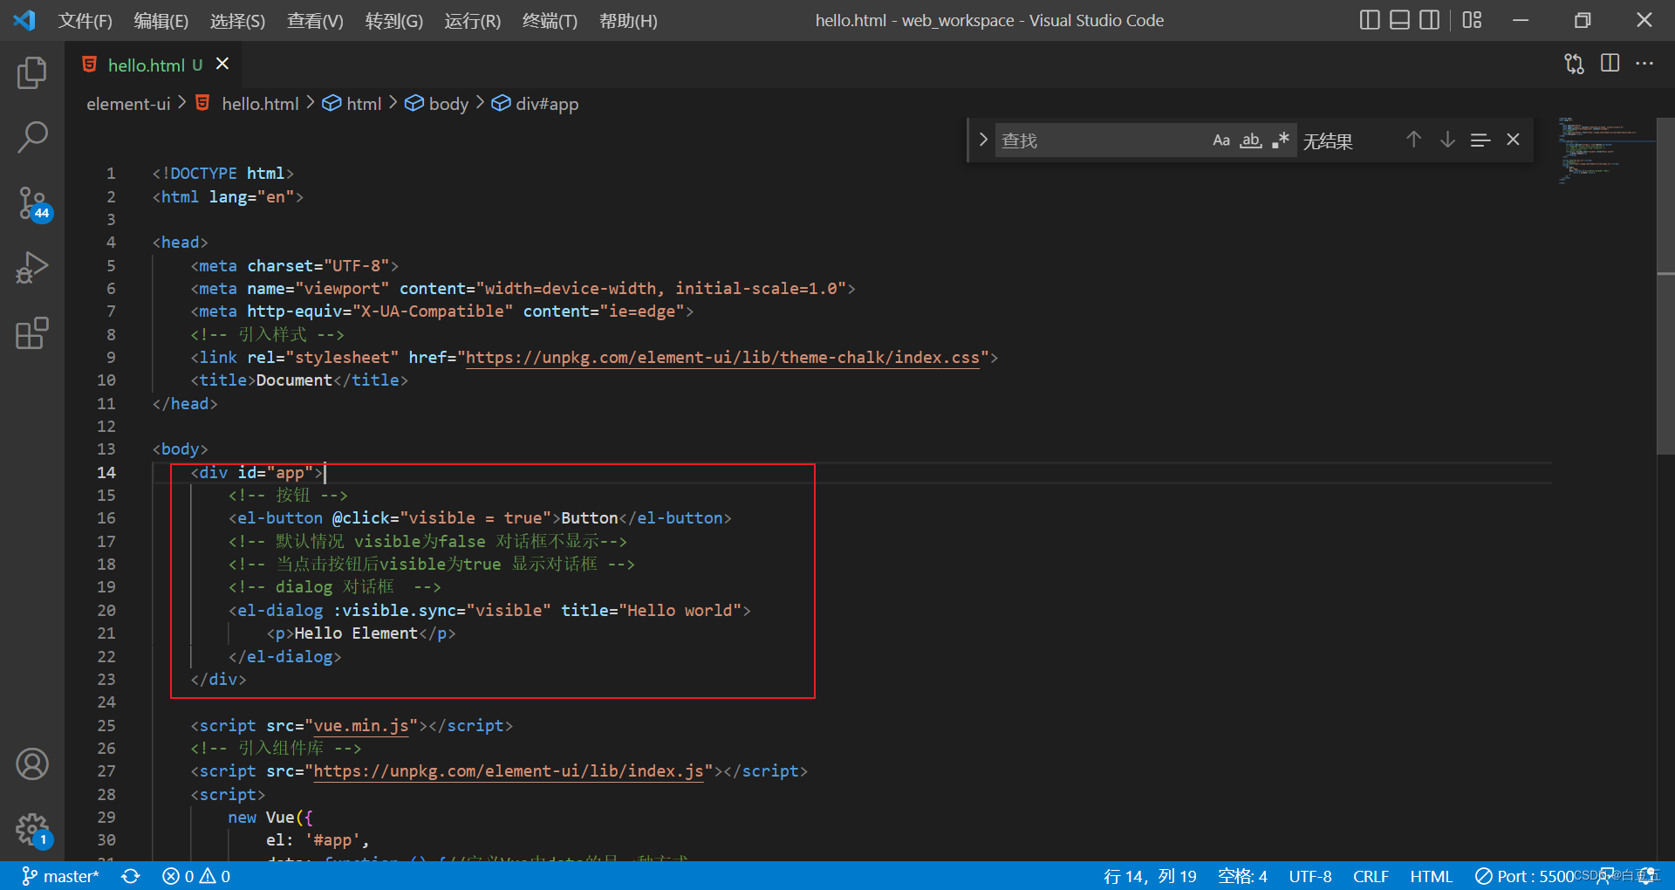
Task: Click 行 14, 列 19 cursor position
Action: click(1150, 876)
